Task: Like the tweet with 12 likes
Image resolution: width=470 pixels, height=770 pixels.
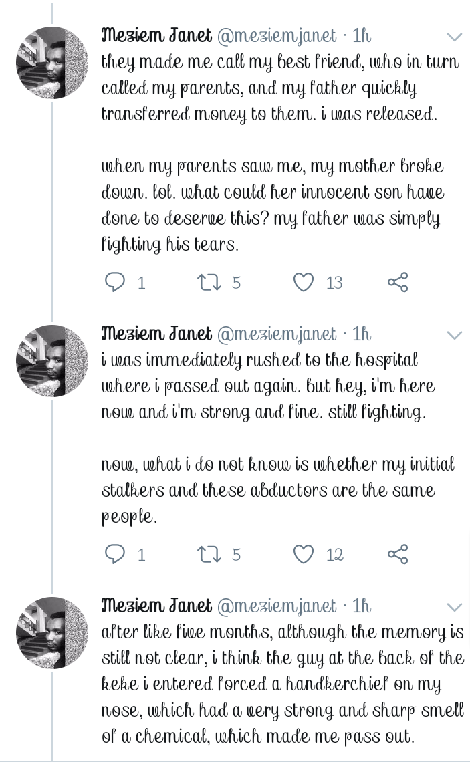Action: tap(304, 554)
